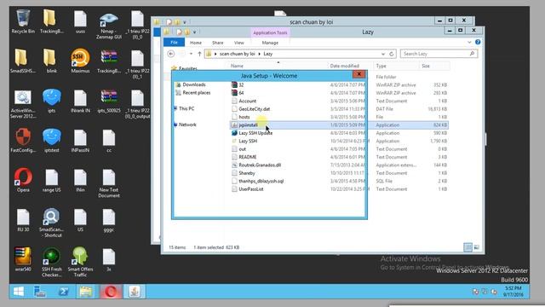The height and width of the screenshot is (307, 545).
Task: Open PowerShell from the taskbar
Action: [63, 292]
